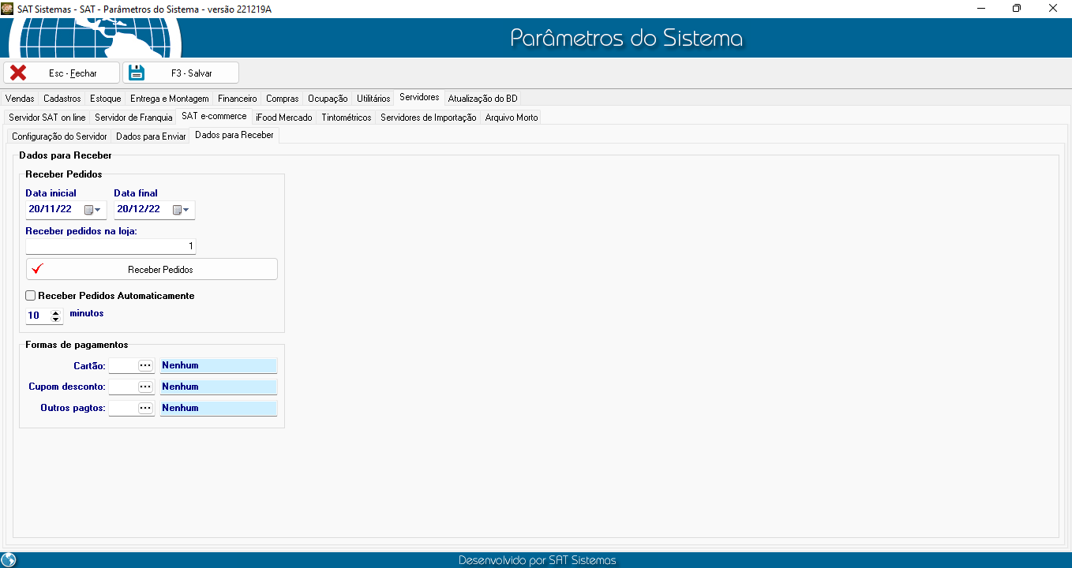Open Cartão lookup ellipsis button
Viewport: 1072px width, 568px height.
tap(145, 366)
